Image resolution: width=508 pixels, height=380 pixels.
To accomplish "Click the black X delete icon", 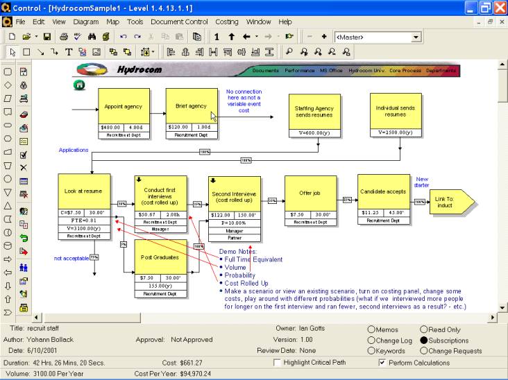I will (24, 168).
